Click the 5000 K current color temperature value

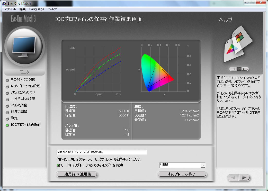124,115
